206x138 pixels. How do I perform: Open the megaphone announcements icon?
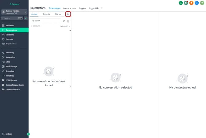(186, 3)
